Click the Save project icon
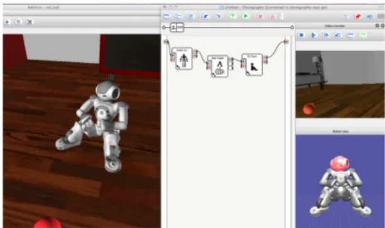The height and width of the screenshot is (228, 385). [x=190, y=16]
